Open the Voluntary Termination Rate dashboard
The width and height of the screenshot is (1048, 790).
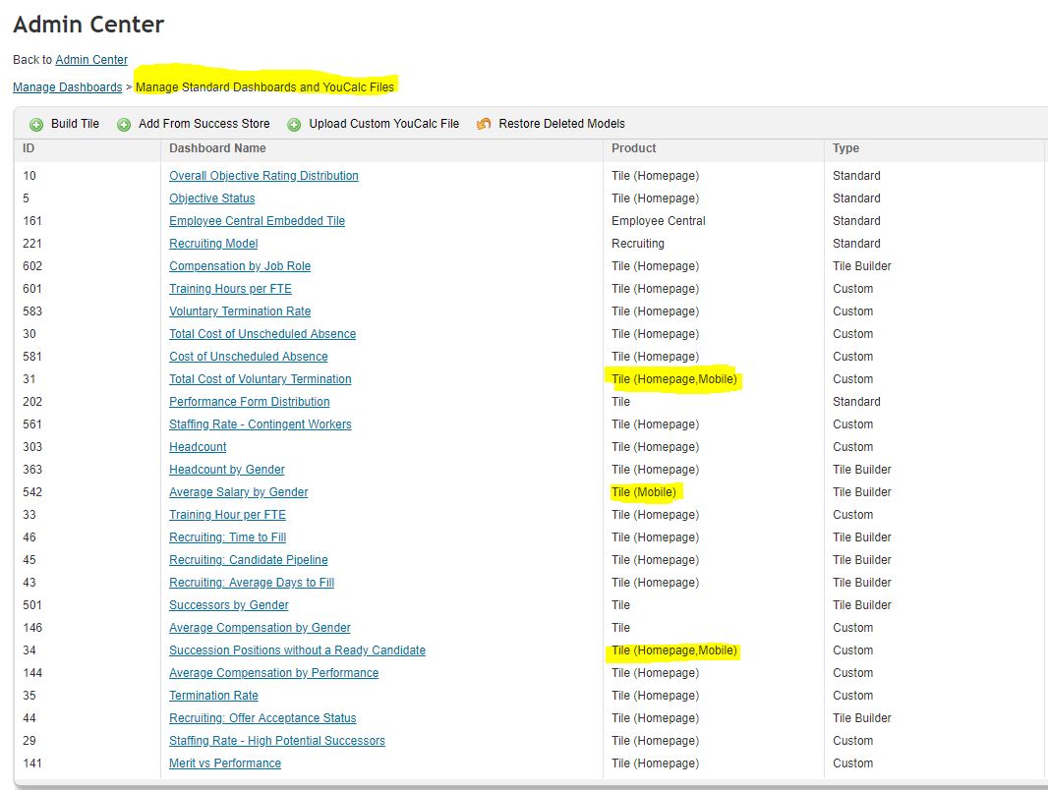[240, 311]
